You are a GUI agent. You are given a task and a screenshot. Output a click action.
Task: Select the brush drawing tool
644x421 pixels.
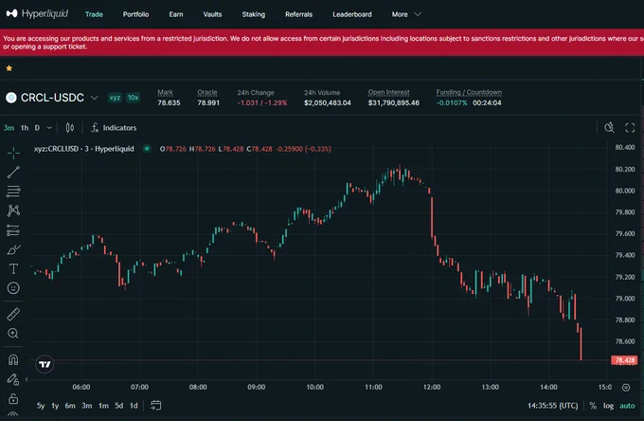(13, 249)
